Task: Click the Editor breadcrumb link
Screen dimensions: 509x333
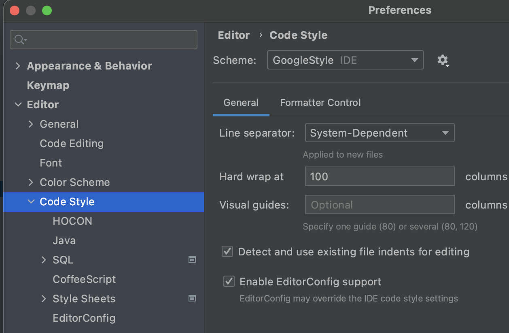Action: pyautogui.click(x=233, y=35)
